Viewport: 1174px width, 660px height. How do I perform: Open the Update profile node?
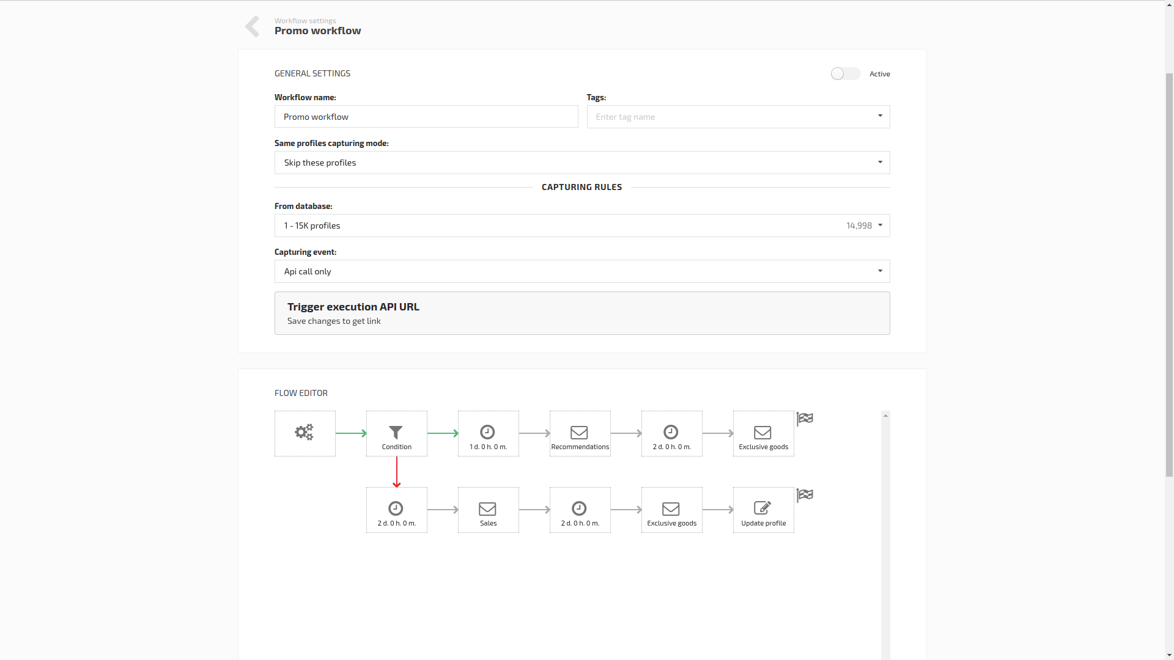click(x=763, y=510)
